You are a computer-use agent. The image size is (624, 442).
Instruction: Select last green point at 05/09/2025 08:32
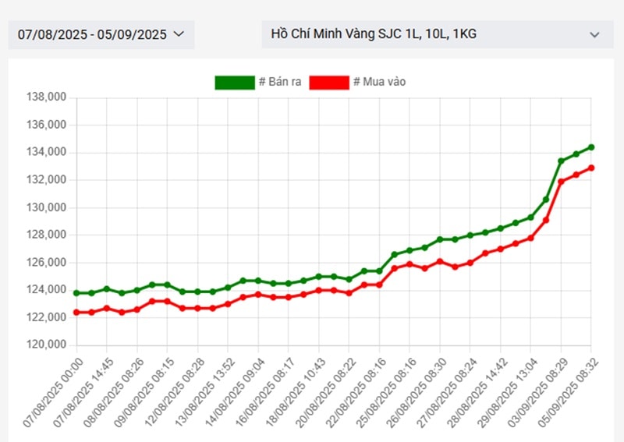590,147
